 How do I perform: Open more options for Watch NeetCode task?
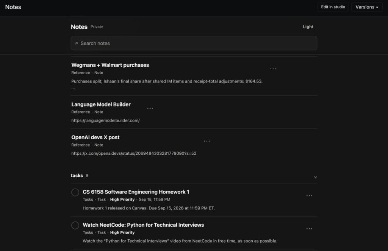[309, 229]
